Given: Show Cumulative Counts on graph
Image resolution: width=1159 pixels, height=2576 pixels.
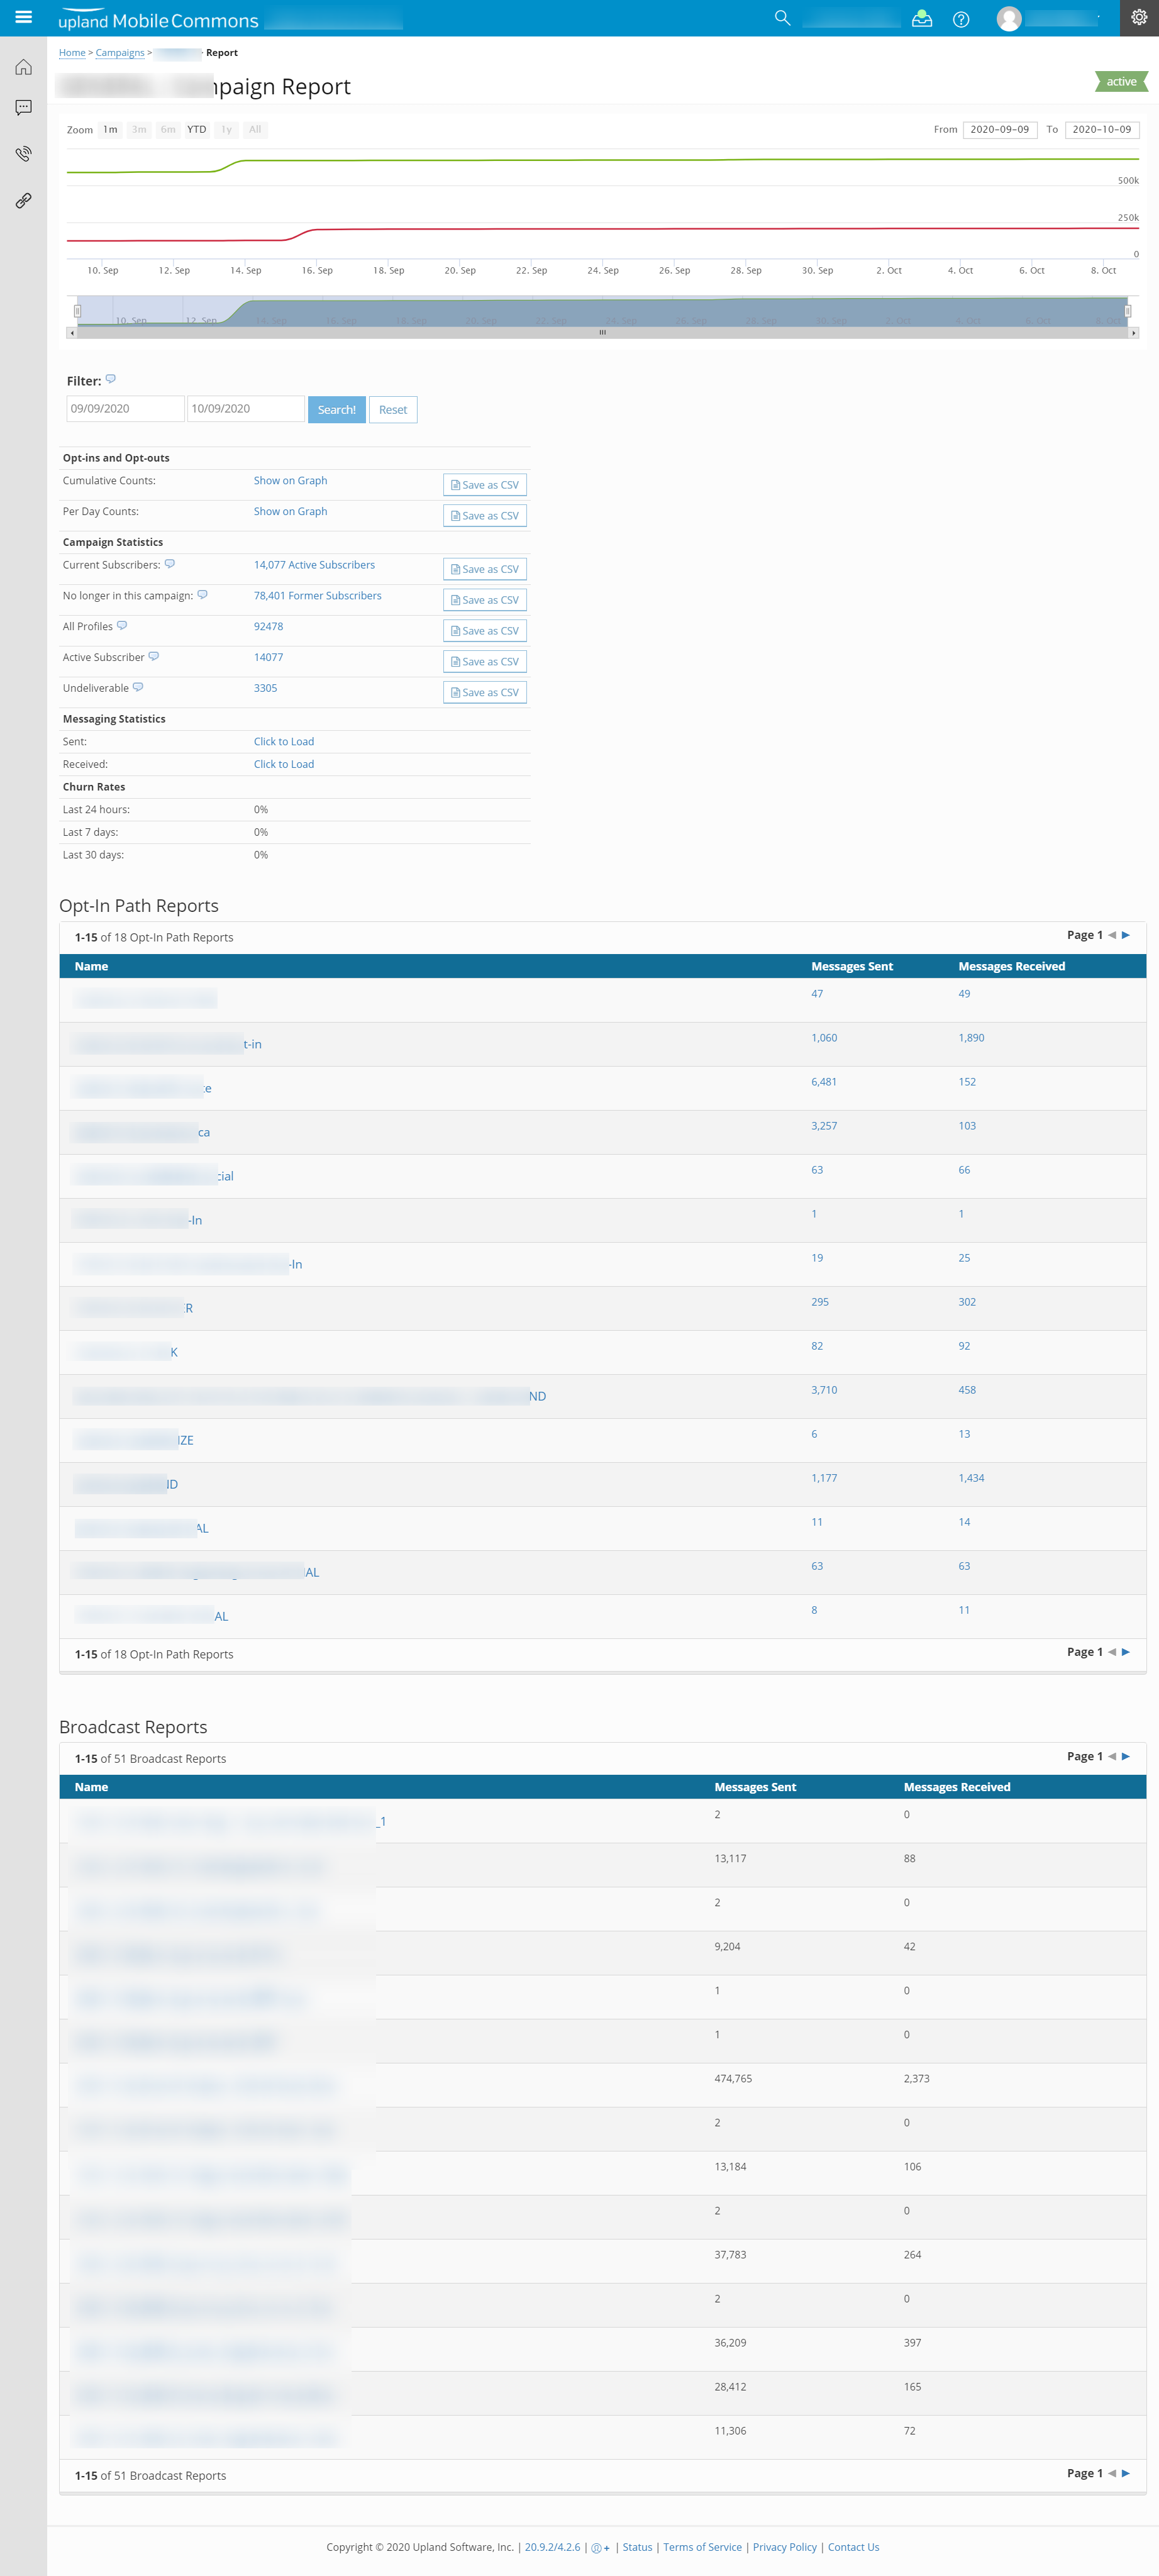Looking at the screenshot, I should coord(290,480).
